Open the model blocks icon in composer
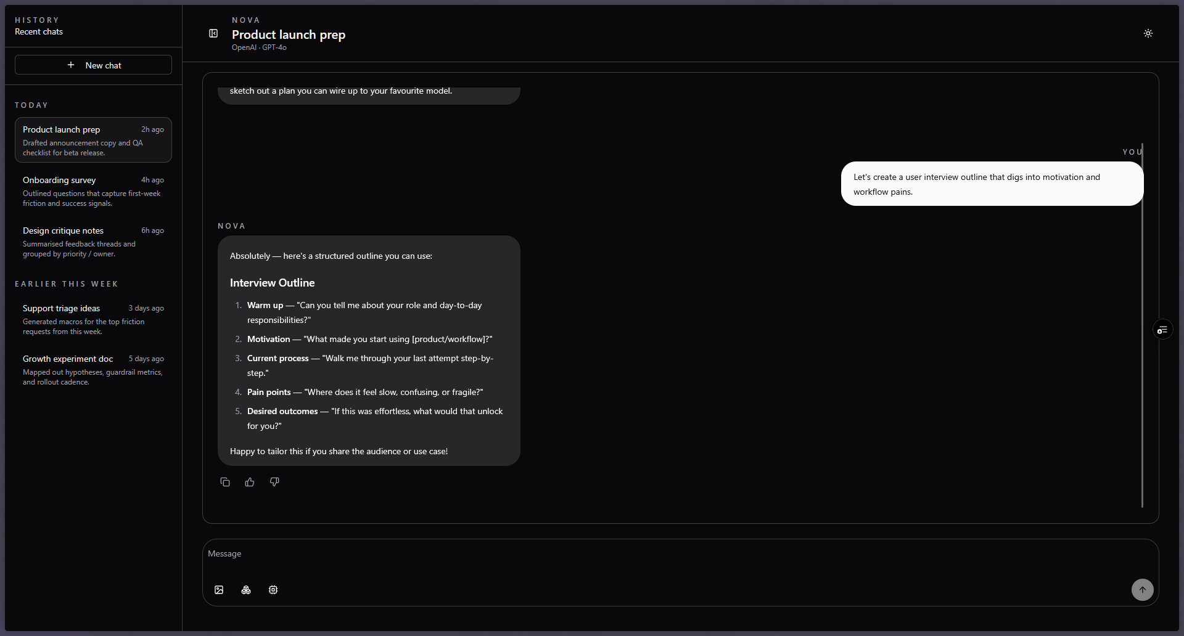Viewport: 1184px width, 636px height. tap(246, 590)
